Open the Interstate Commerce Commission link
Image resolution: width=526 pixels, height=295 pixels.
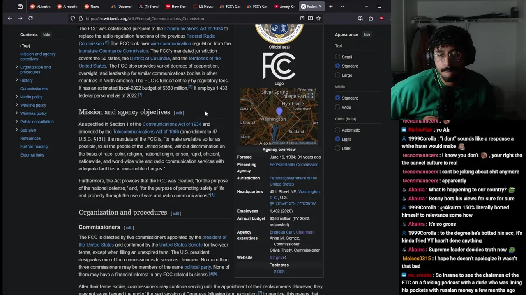pos(113,51)
